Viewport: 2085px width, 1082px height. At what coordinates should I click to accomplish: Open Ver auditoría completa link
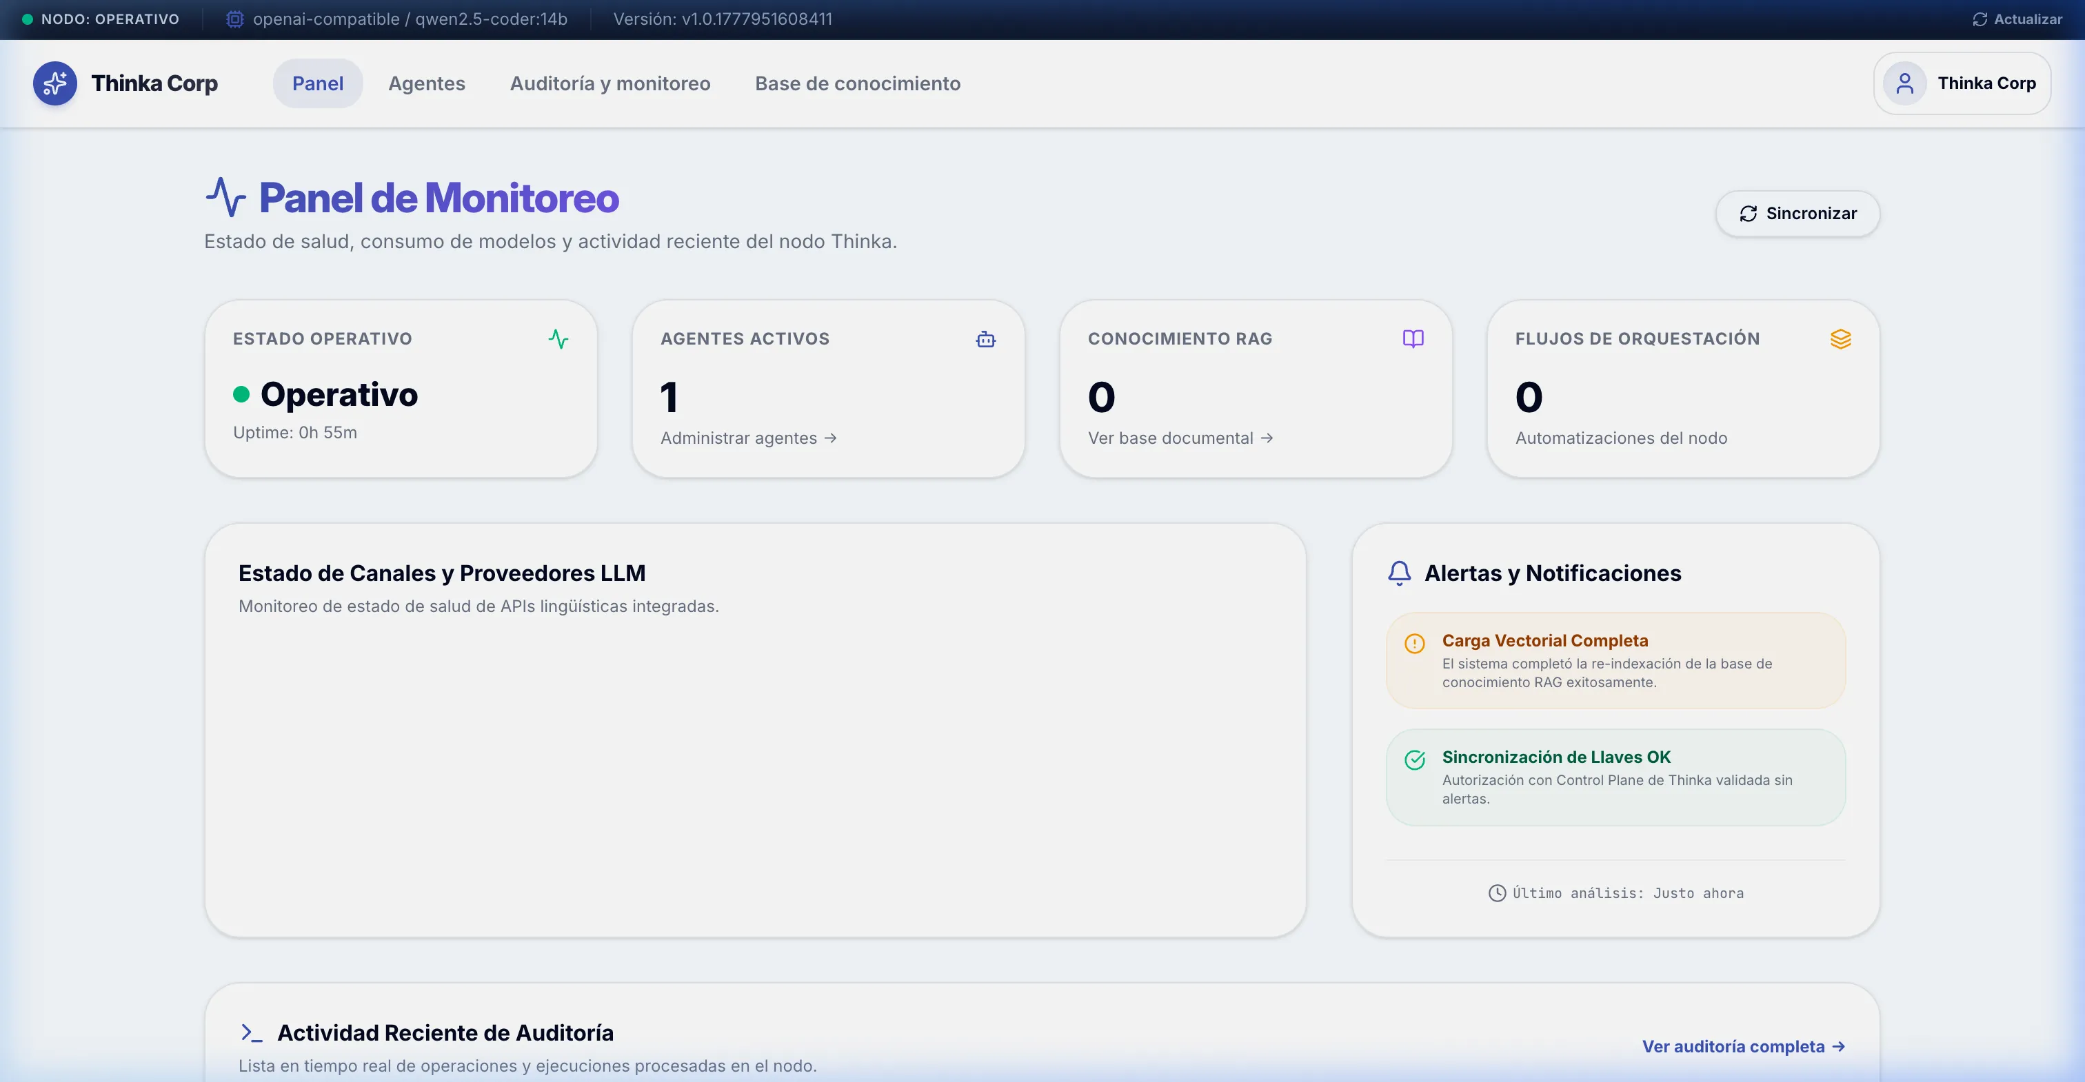coord(1744,1046)
